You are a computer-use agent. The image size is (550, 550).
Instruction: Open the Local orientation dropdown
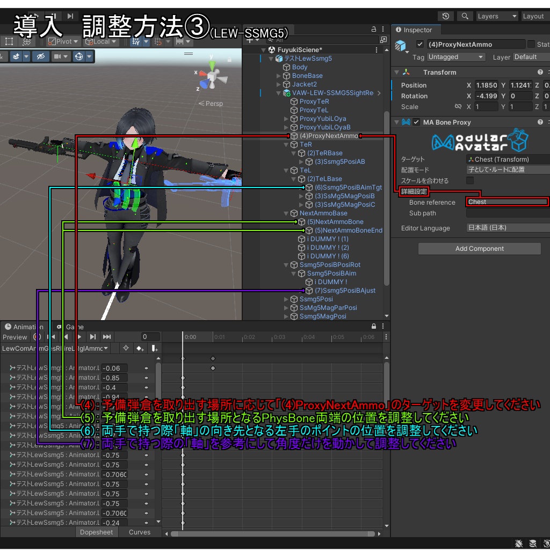pyautogui.click(x=100, y=42)
